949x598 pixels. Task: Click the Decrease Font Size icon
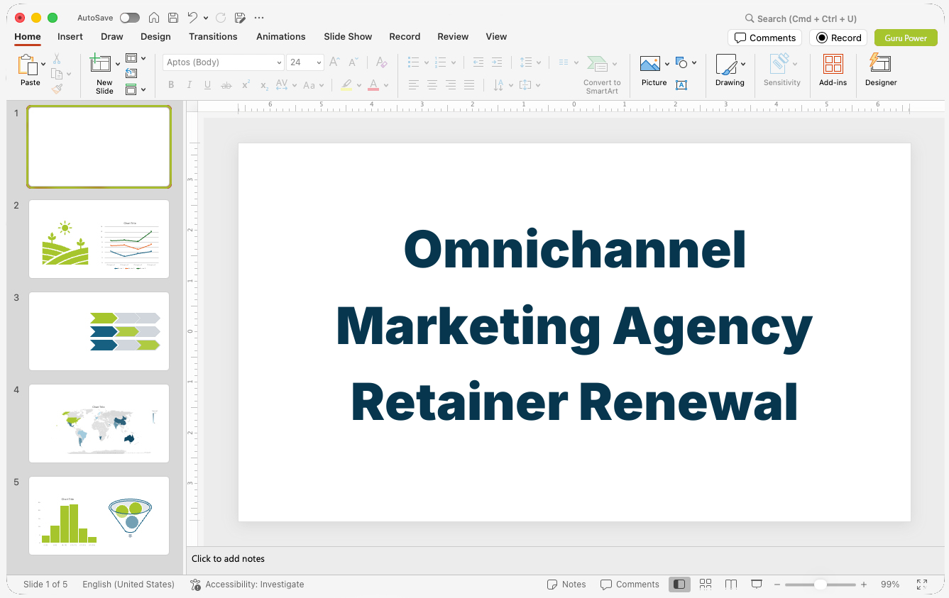(353, 62)
